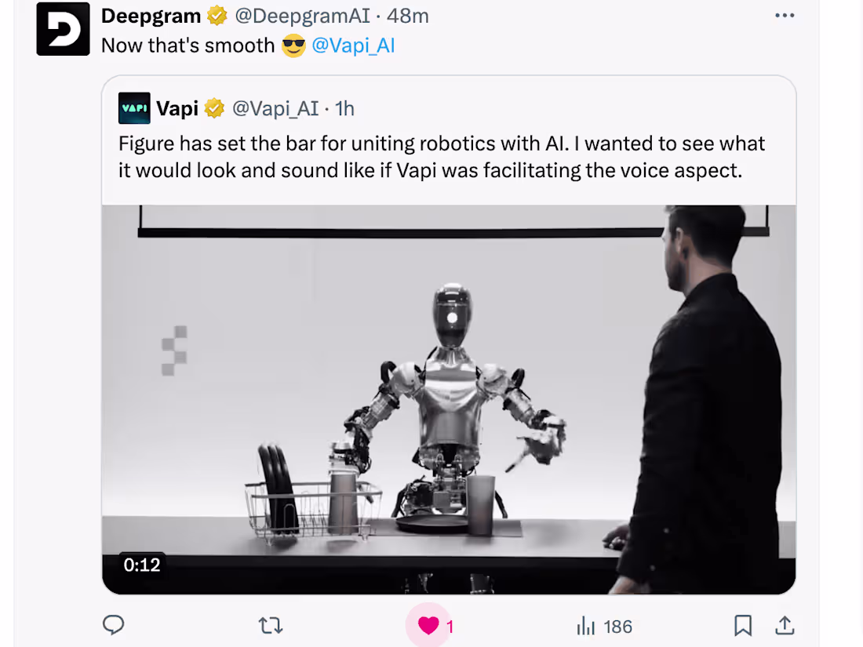The height and width of the screenshot is (647, 863).
Task: Click Deepgram's gold verified badge
Action: click(x=217, y=16)
